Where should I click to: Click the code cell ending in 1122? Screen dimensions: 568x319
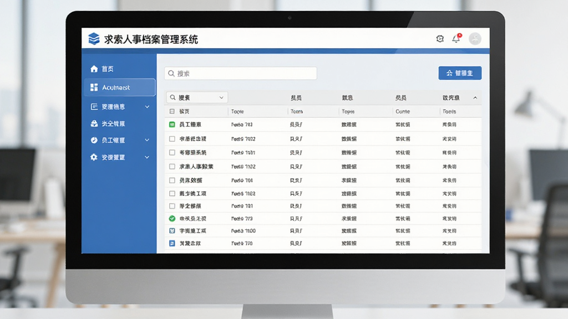[244, 167]
